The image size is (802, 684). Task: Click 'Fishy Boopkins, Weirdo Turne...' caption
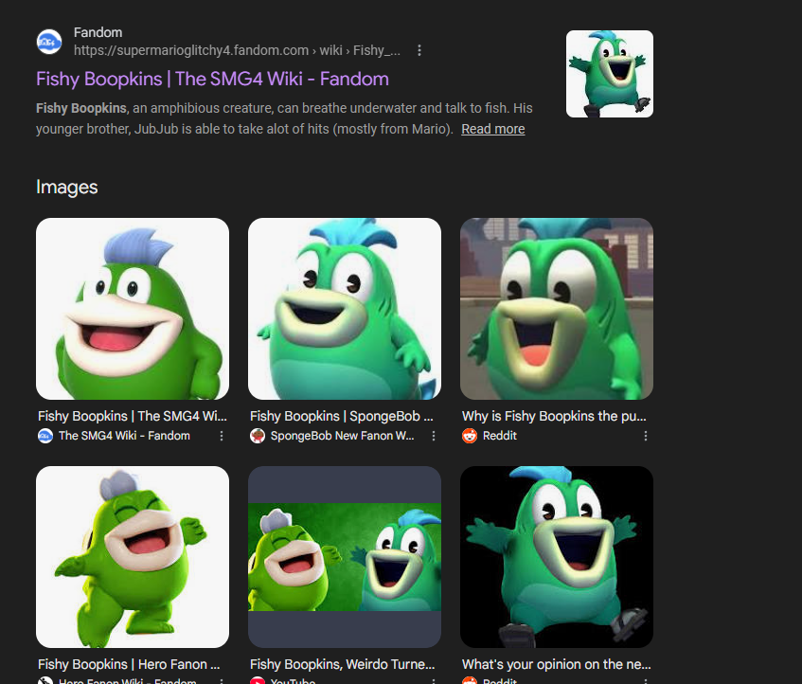point(342,664)
